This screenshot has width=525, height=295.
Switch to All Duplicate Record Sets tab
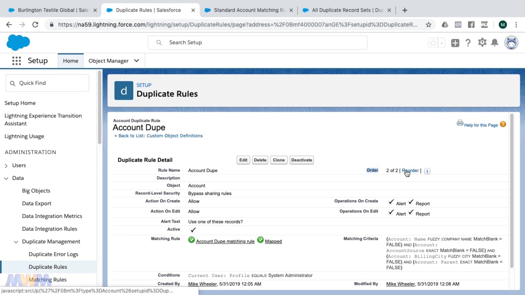pos(347,10)
